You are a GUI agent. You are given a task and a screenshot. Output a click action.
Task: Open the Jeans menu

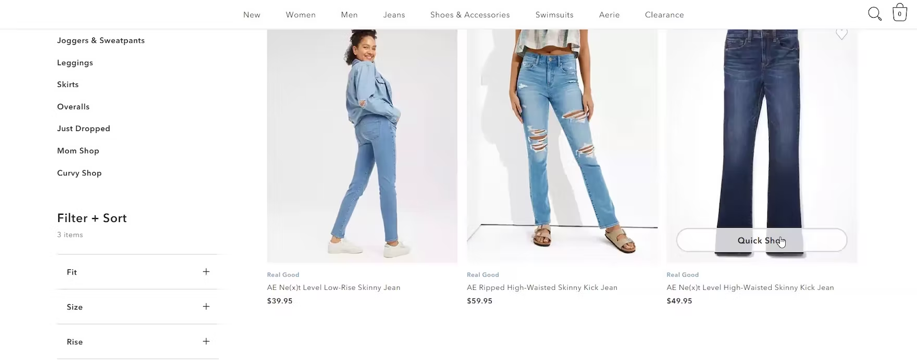tap(394, 15)
